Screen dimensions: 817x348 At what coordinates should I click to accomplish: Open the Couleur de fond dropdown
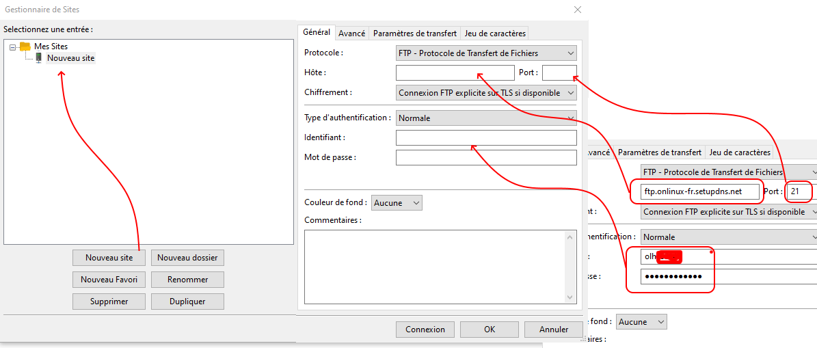[x=397, y=202]
